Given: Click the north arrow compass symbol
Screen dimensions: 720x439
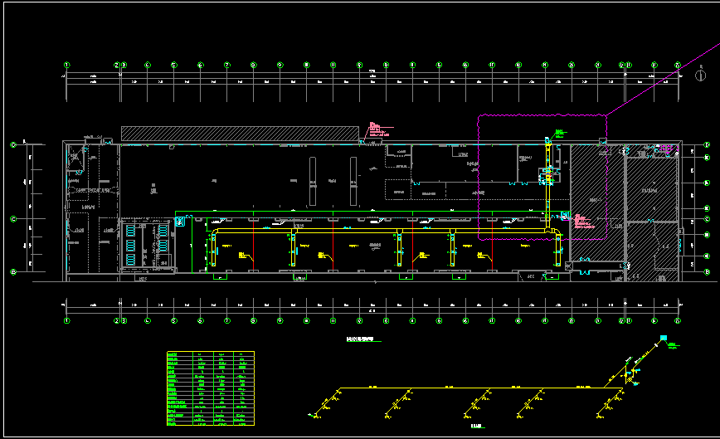Looking at the screenshot, I should pos(702,75).
